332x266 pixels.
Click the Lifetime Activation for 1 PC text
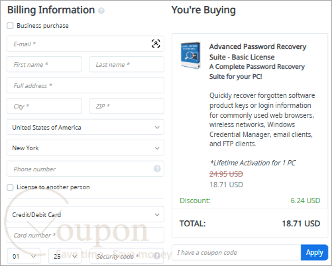(x=252, y=163)
